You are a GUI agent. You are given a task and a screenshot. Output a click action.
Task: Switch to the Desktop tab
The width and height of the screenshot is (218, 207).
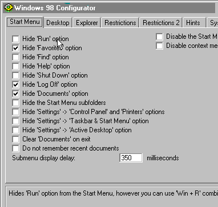(58, 23)
